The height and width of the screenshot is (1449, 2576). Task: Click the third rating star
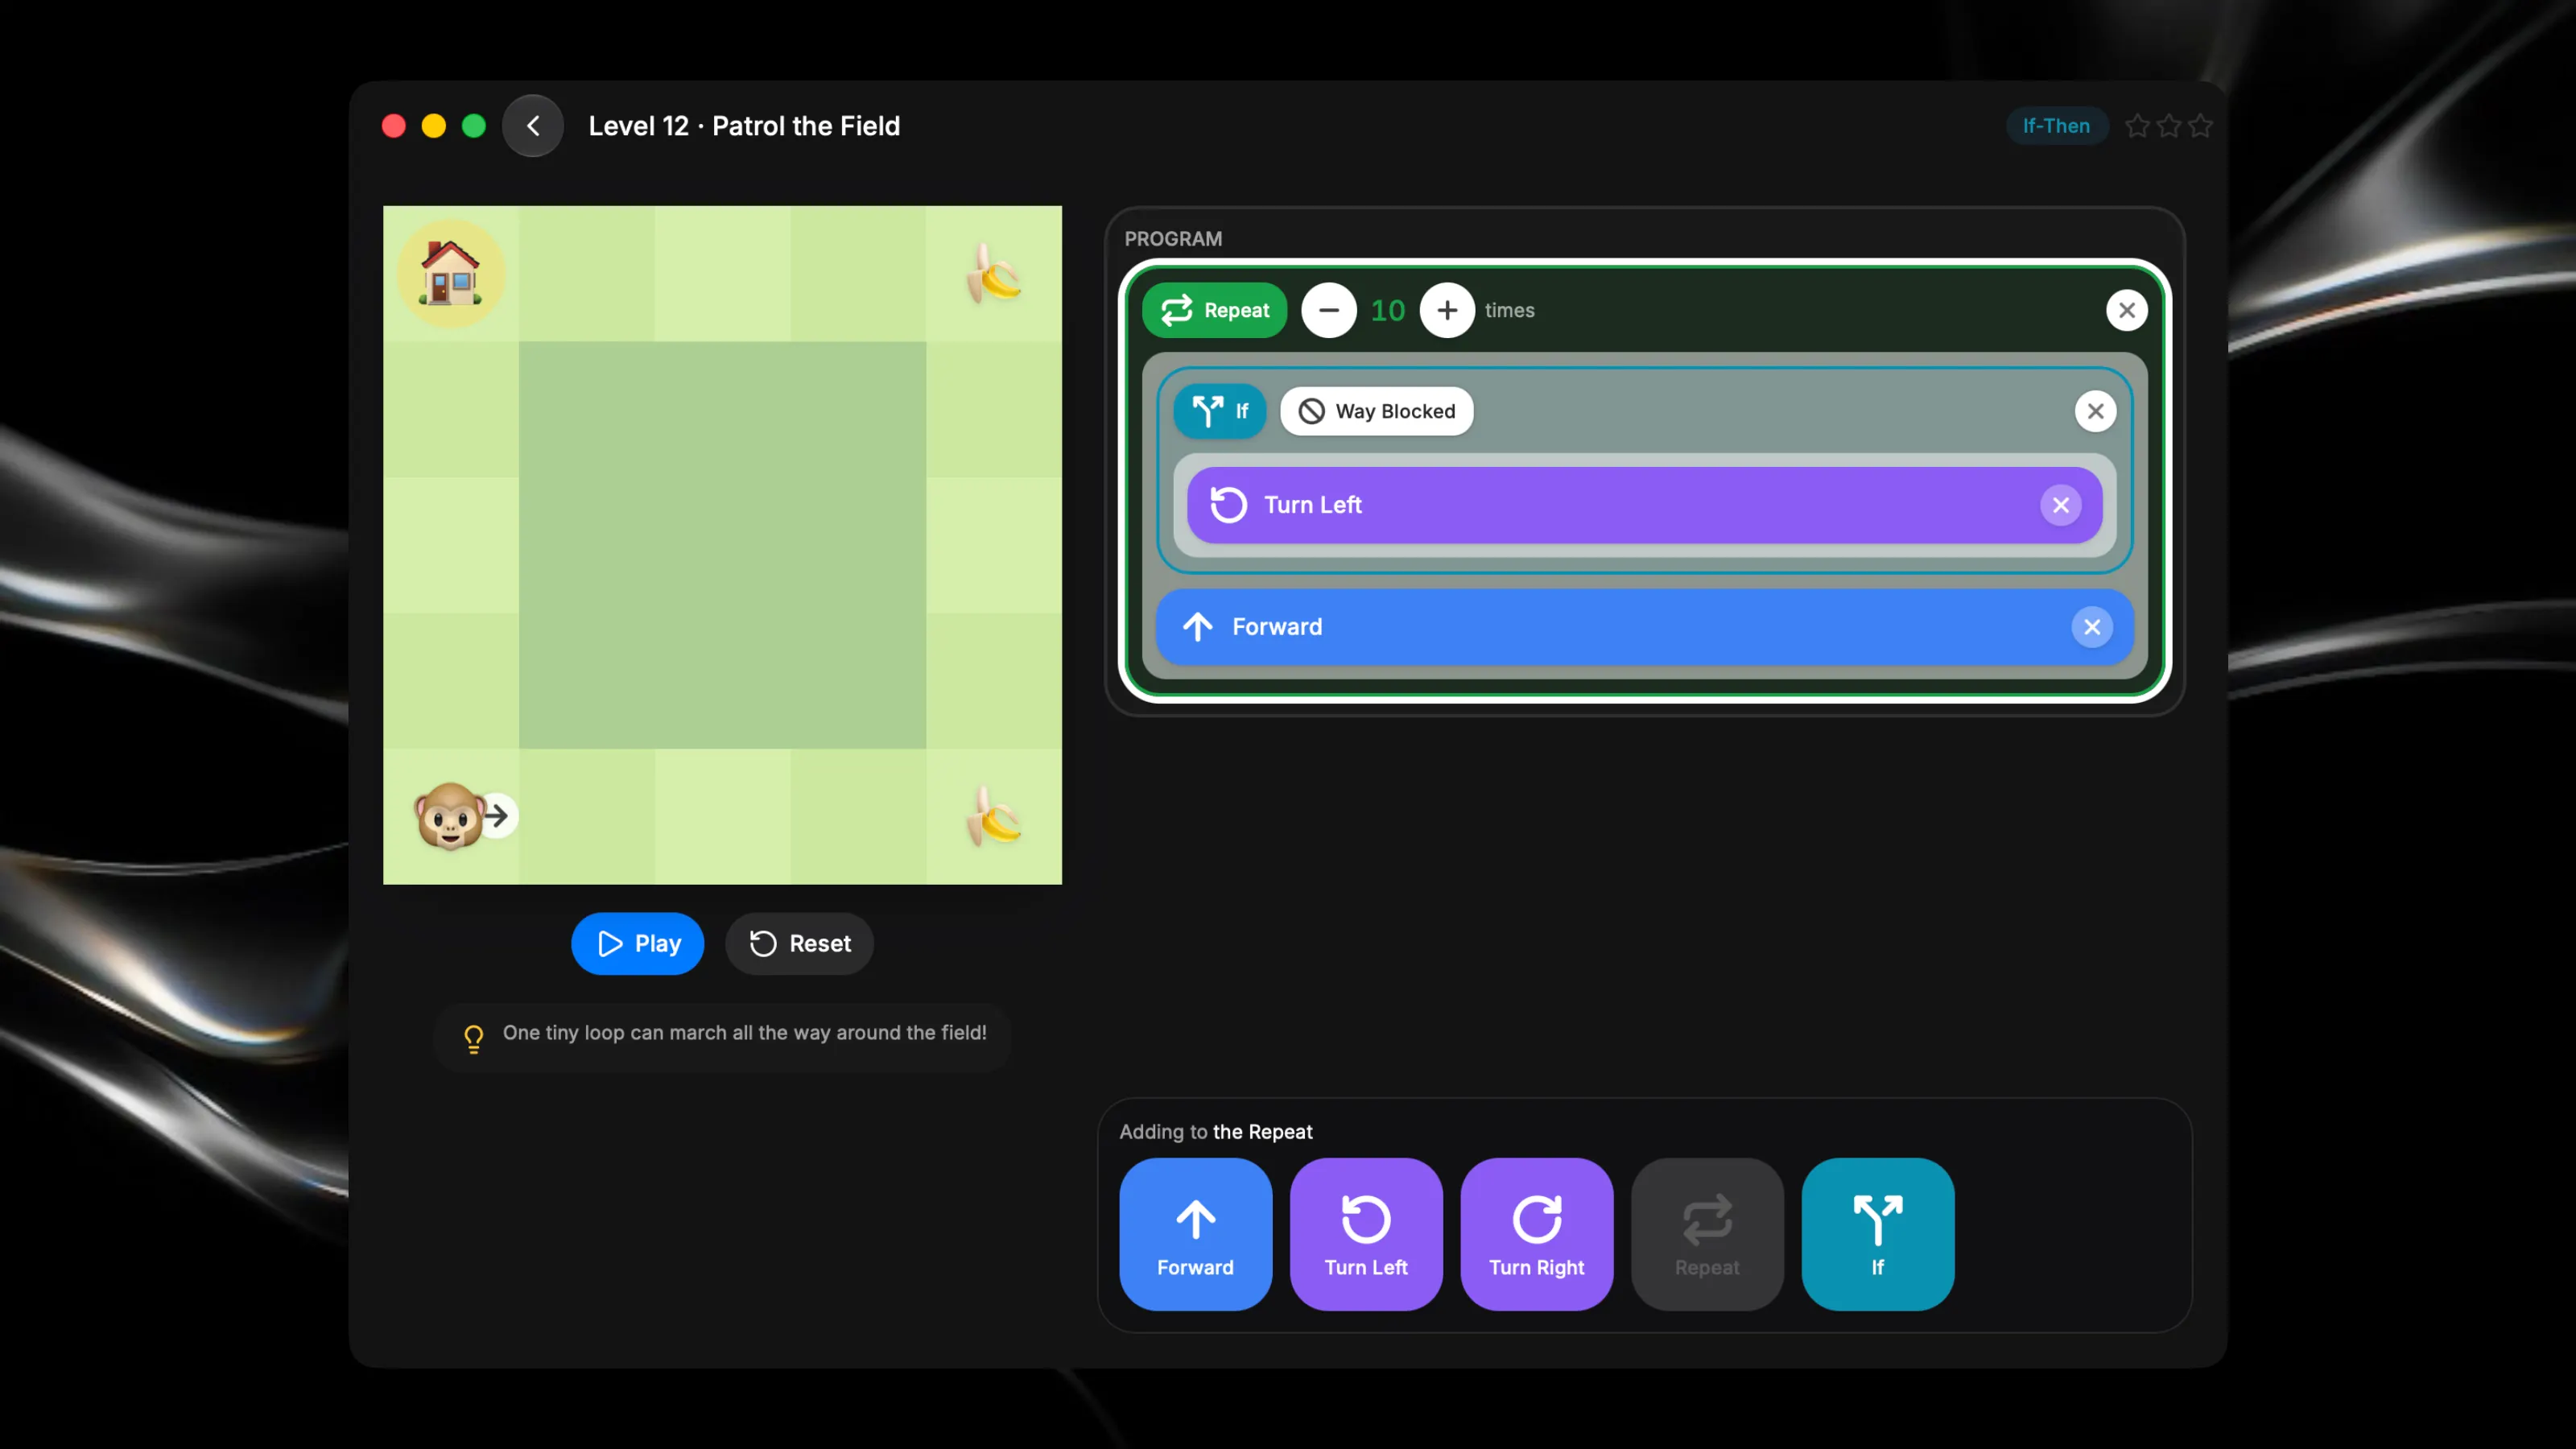point(2201,126)
